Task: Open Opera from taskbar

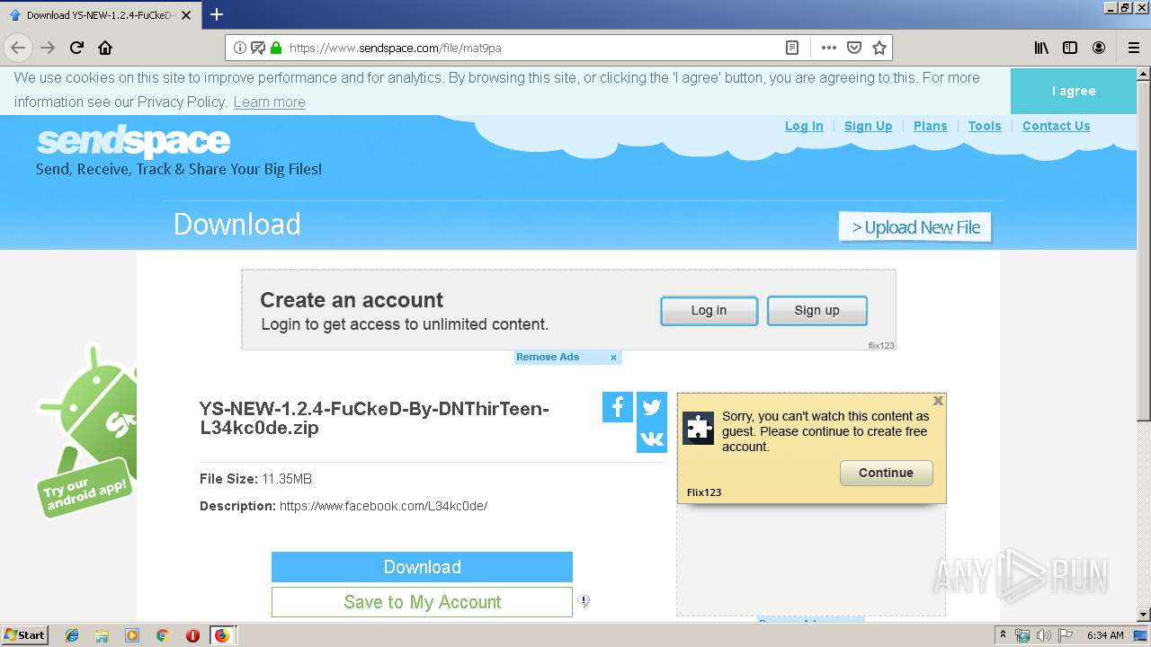Action: pyautogui.click(x=192, y=635)
